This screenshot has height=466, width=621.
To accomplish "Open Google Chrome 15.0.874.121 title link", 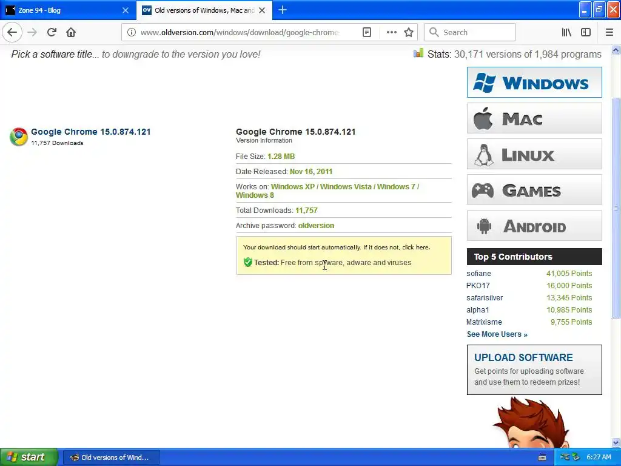I will click(x=91, y=132).
